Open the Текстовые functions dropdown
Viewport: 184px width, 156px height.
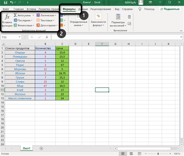pos(45,20)
